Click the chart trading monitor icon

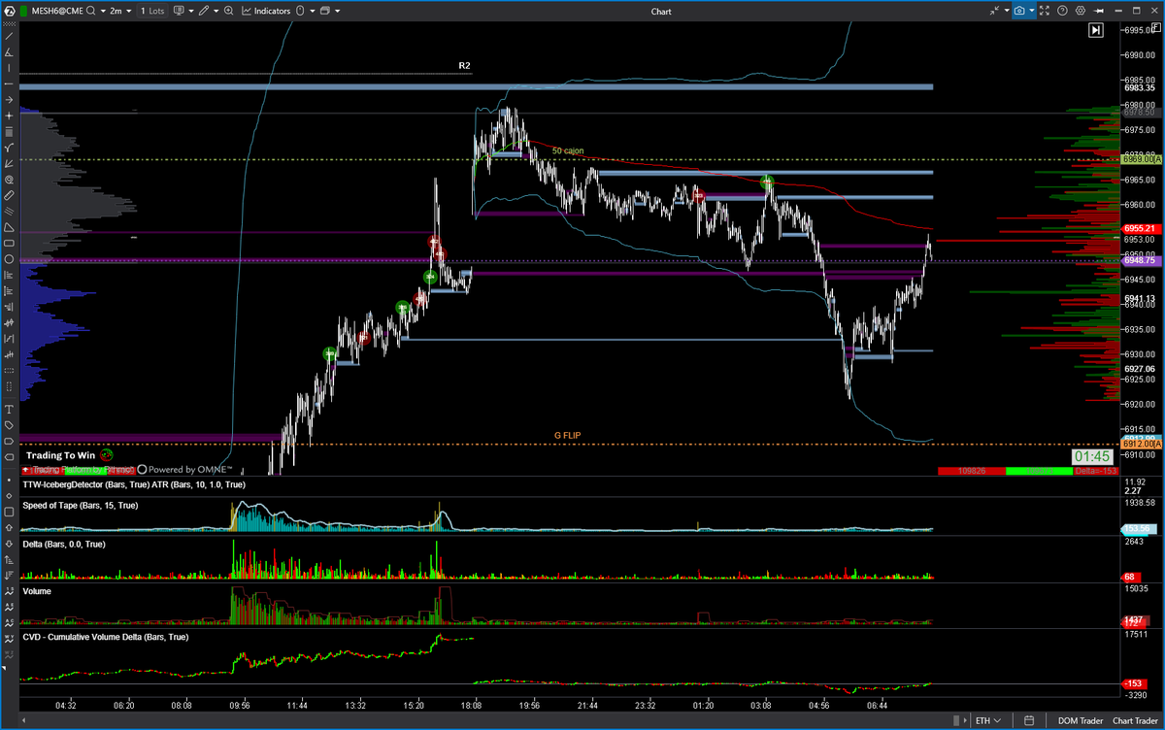coord(178,11)
